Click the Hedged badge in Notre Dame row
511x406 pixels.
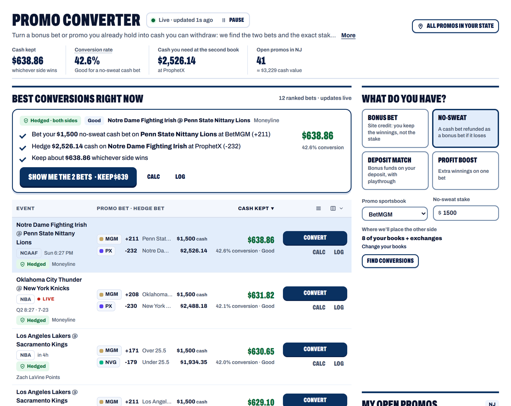click(33, 264)
